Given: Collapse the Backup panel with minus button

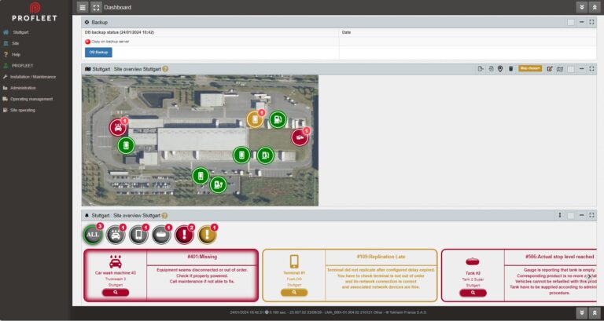Looking at the screenshot, I should tap(582, 22).
